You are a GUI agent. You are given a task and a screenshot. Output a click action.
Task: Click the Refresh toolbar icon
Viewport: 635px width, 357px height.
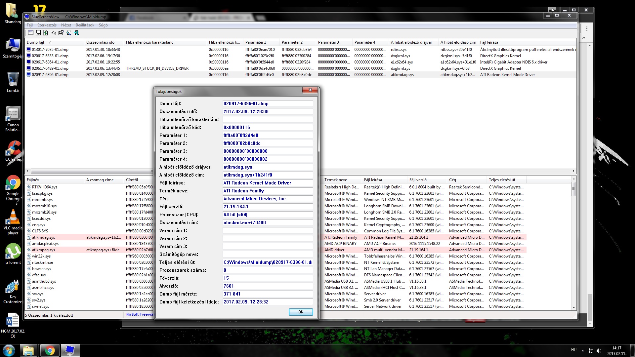pyautogui.click(x=46, y=33)
